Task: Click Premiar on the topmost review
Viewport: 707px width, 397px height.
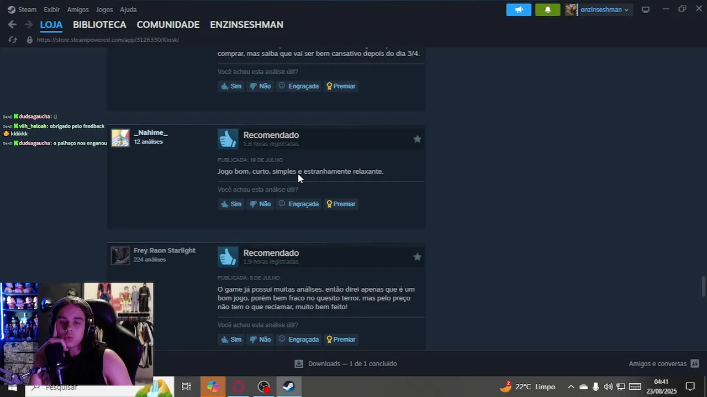Action: coord(341,86)
